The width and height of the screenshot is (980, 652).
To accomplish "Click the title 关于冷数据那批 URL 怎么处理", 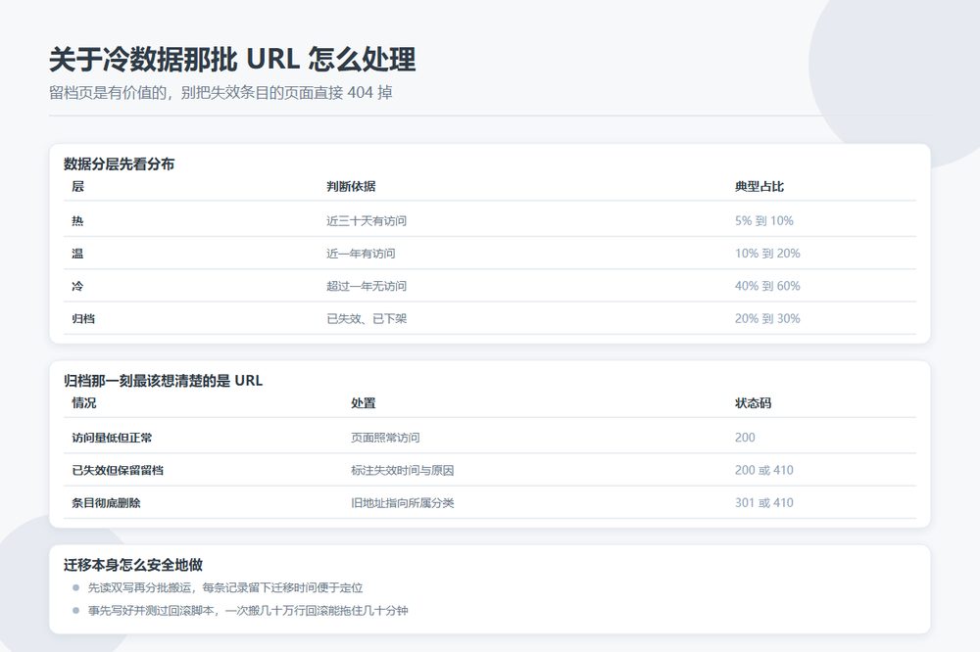I will click(232, 60).
